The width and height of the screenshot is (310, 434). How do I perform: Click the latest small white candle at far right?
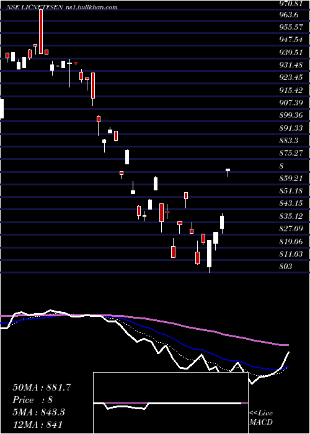[228, 172]
